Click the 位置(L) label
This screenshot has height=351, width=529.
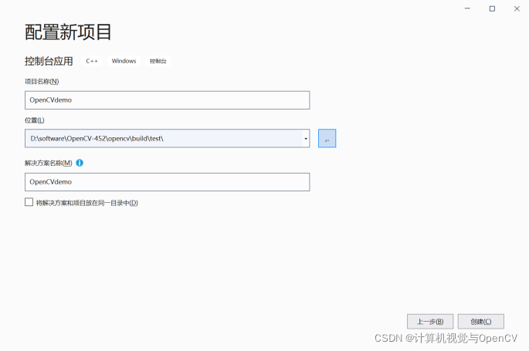coord(35,120)
